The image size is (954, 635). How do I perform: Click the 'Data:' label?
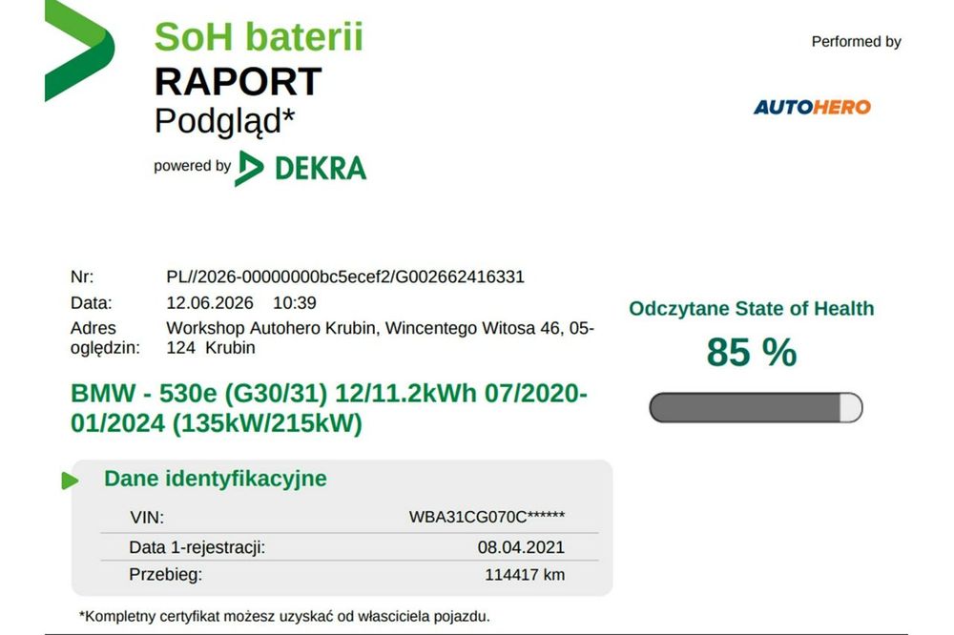(x=92, y=303)
